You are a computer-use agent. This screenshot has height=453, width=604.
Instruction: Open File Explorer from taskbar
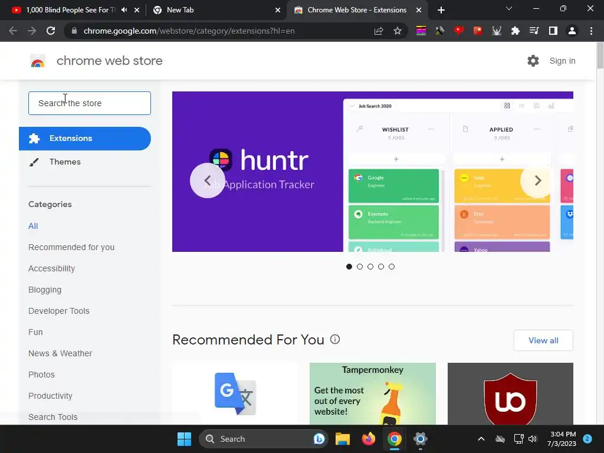(343, 439)
